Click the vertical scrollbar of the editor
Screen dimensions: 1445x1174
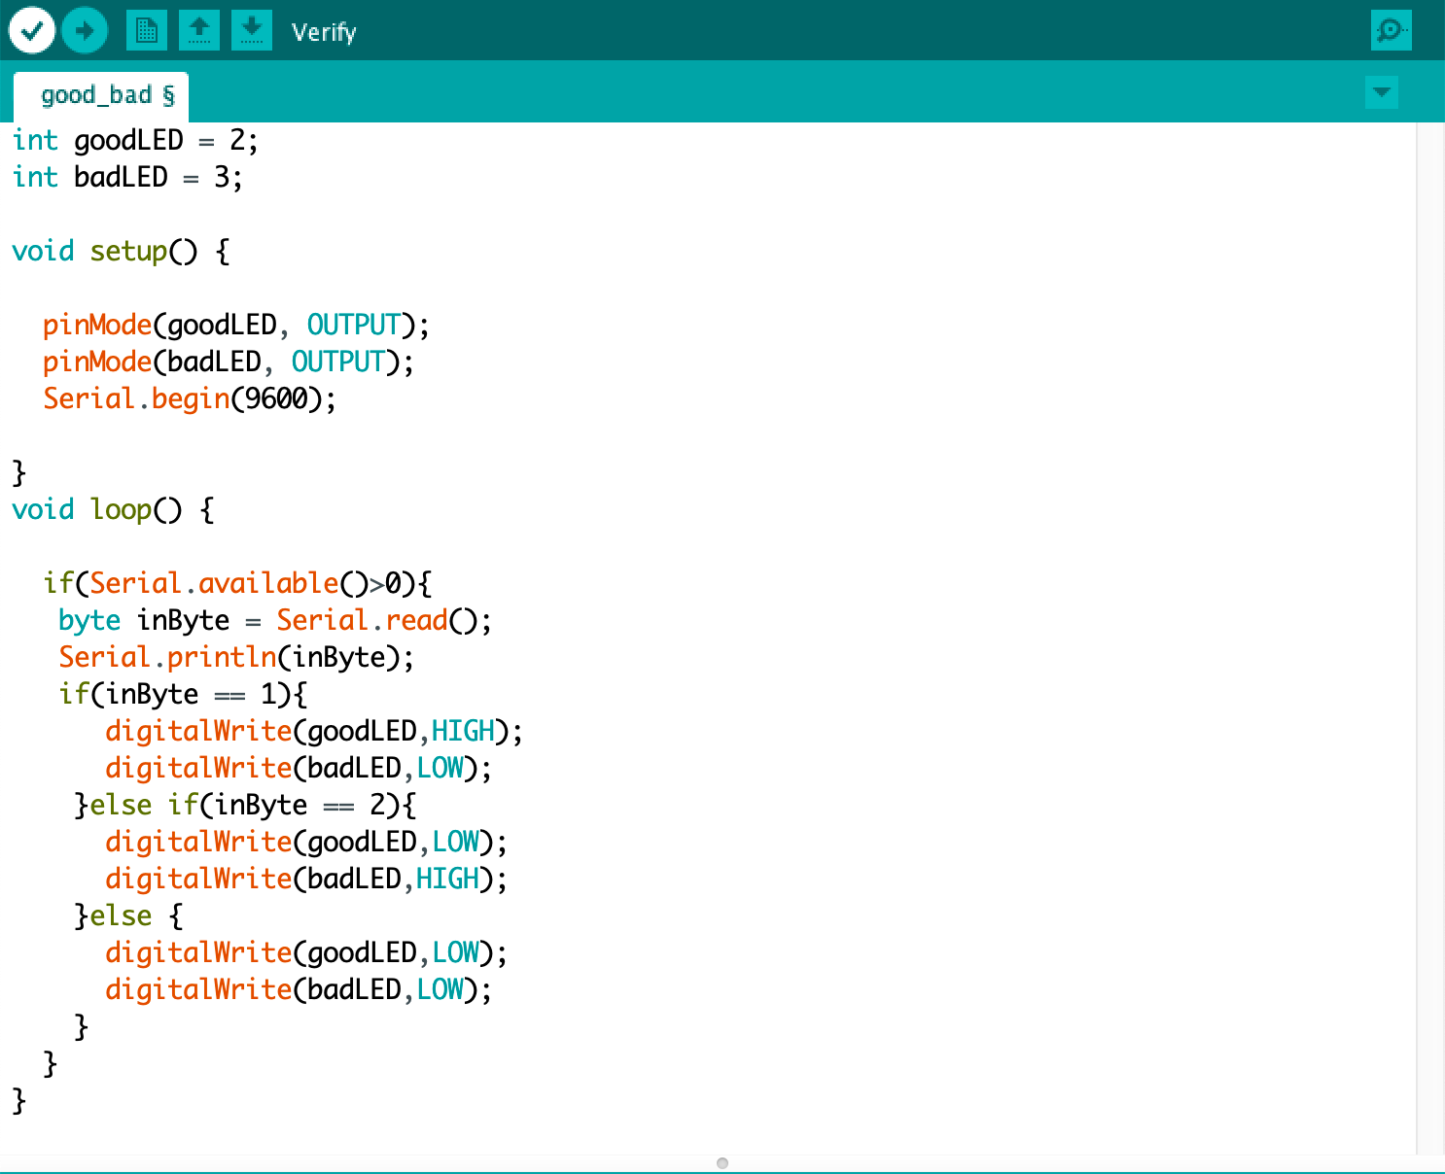pyautogui.click(x=1430, y=638)
